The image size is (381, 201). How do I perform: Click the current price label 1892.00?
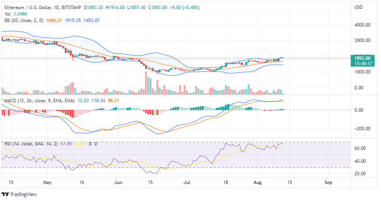point(362,58)
